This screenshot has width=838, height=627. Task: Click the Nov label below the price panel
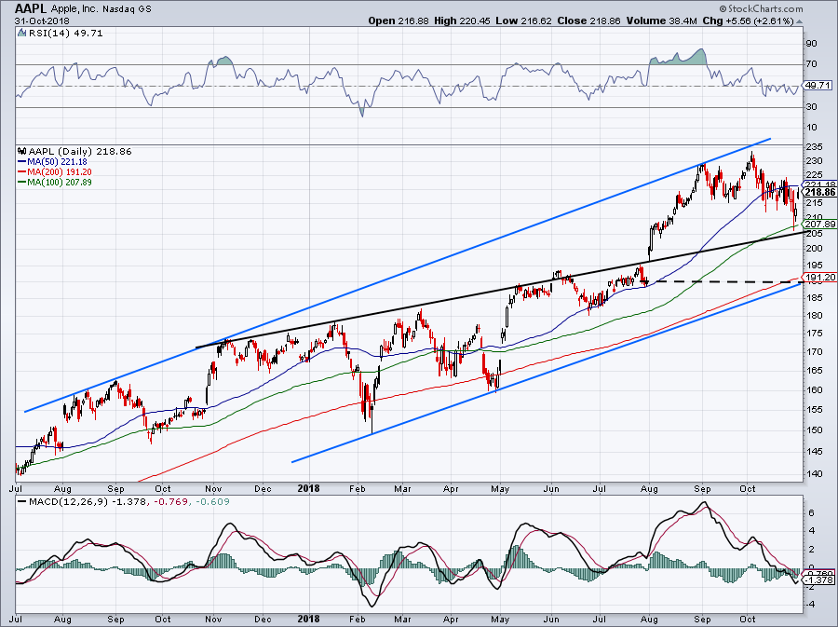[x=214, y=488]
